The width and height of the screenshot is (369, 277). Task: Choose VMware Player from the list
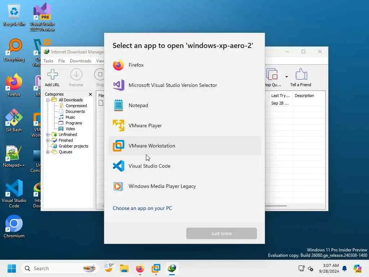click(x=184, y=126)
